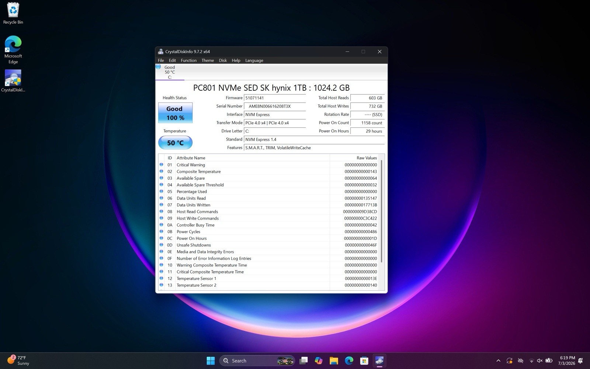Select the Data Units Read row

click(269, 198)
